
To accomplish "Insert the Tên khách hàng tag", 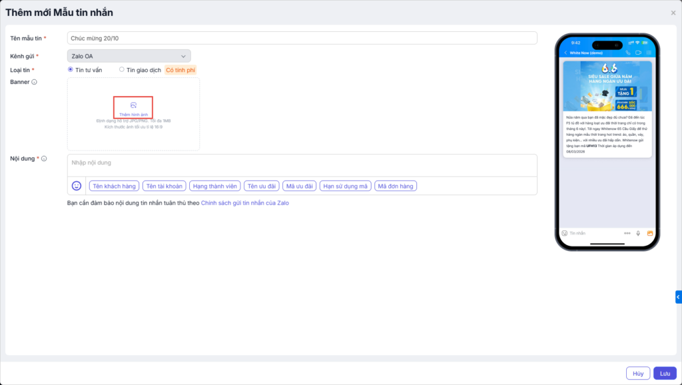I will pos(114,187).
